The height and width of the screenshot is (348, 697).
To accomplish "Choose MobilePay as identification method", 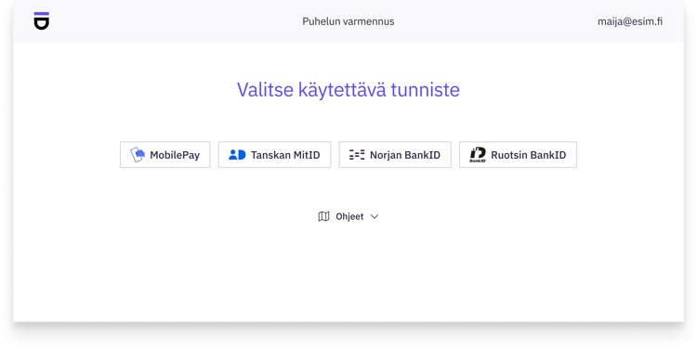I will 164,155.
